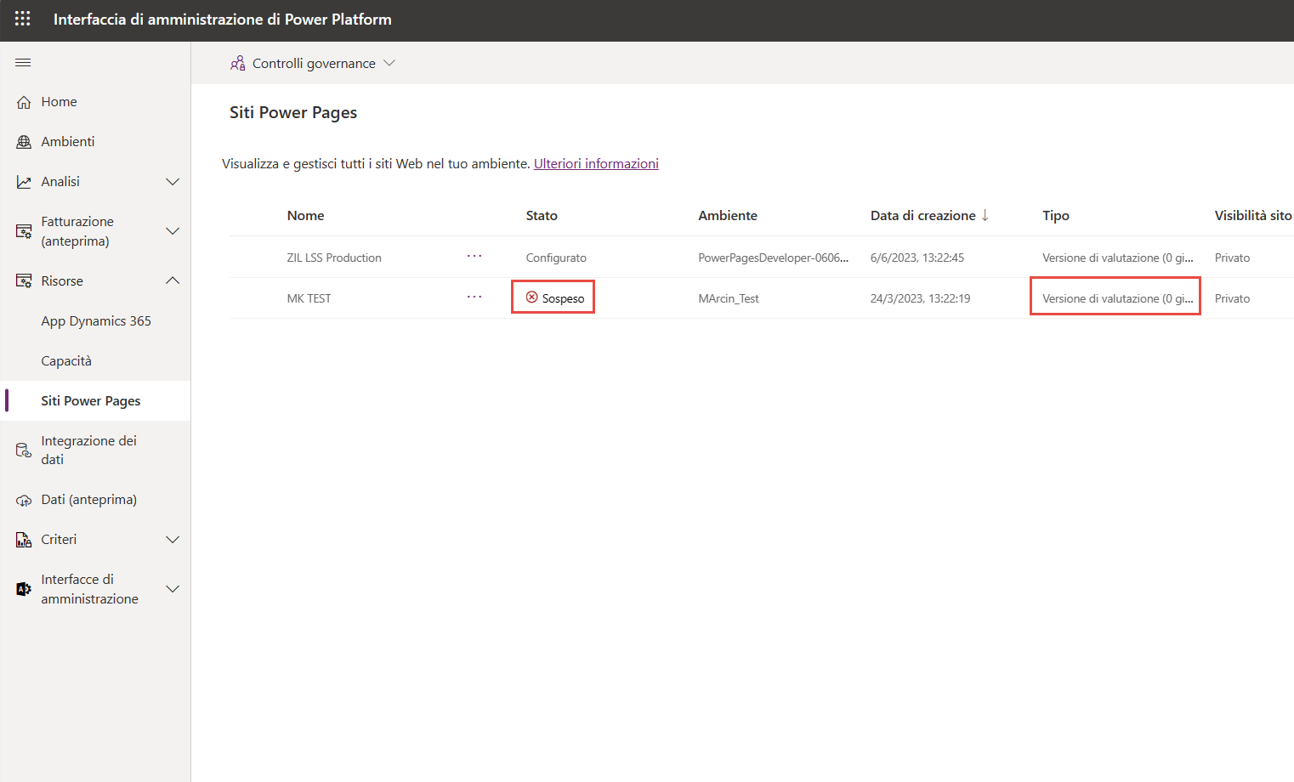Open the Criteri menu label

pyautogui.click(x=59, y=540)
